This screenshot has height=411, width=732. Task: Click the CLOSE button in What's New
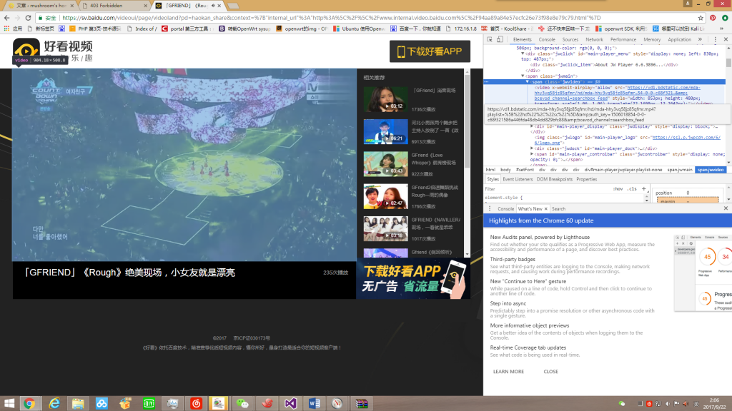coord(550,371)
